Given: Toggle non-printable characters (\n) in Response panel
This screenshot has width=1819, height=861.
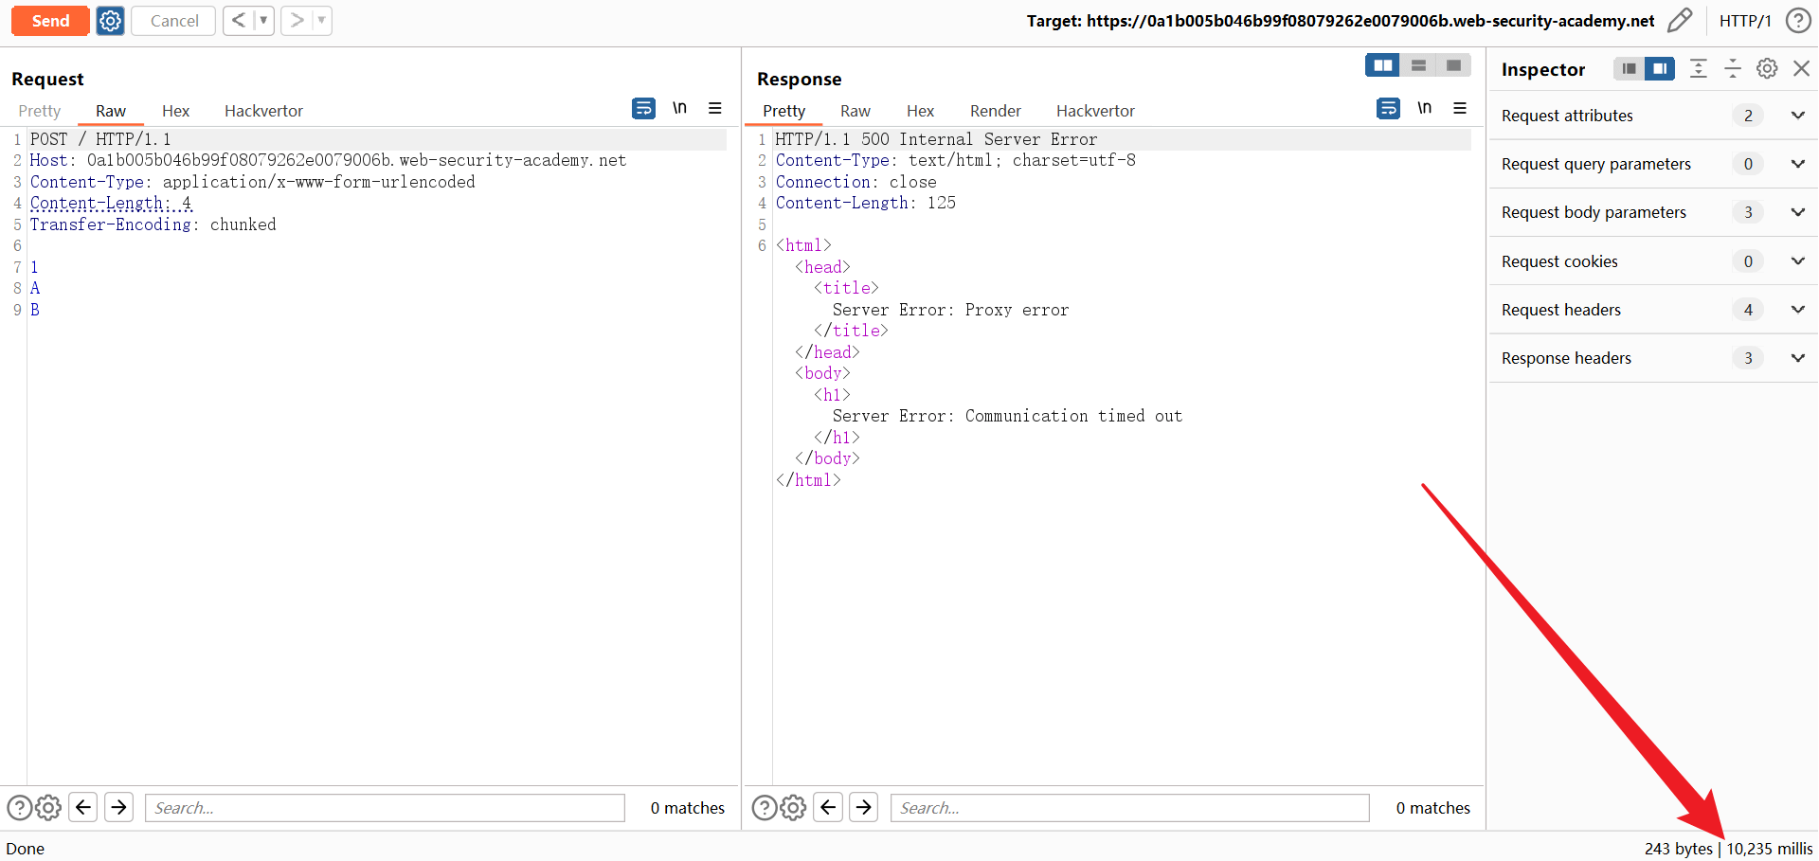Looking at the screenshot, I should tap(1424, 109).
